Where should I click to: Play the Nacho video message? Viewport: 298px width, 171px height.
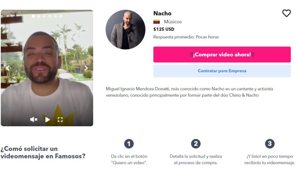47,119
